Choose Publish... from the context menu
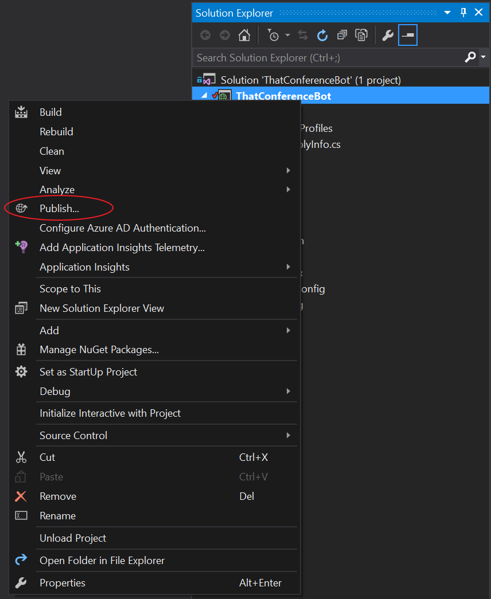The width and height of the screenshot is (491, 599). (59, 209)
